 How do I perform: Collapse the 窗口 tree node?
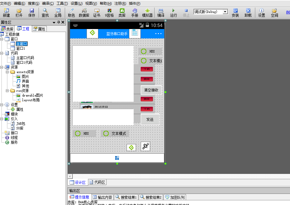[x=2, y=39]
